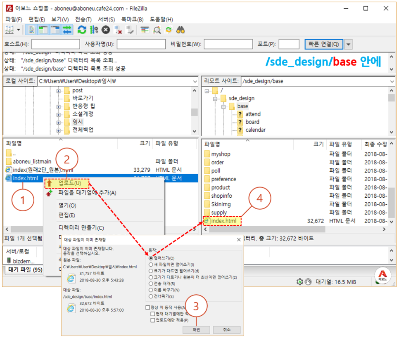Click the add-to-queue icon in context menu
The height and width of the screenshot is (338, 399).
[49, 193]
